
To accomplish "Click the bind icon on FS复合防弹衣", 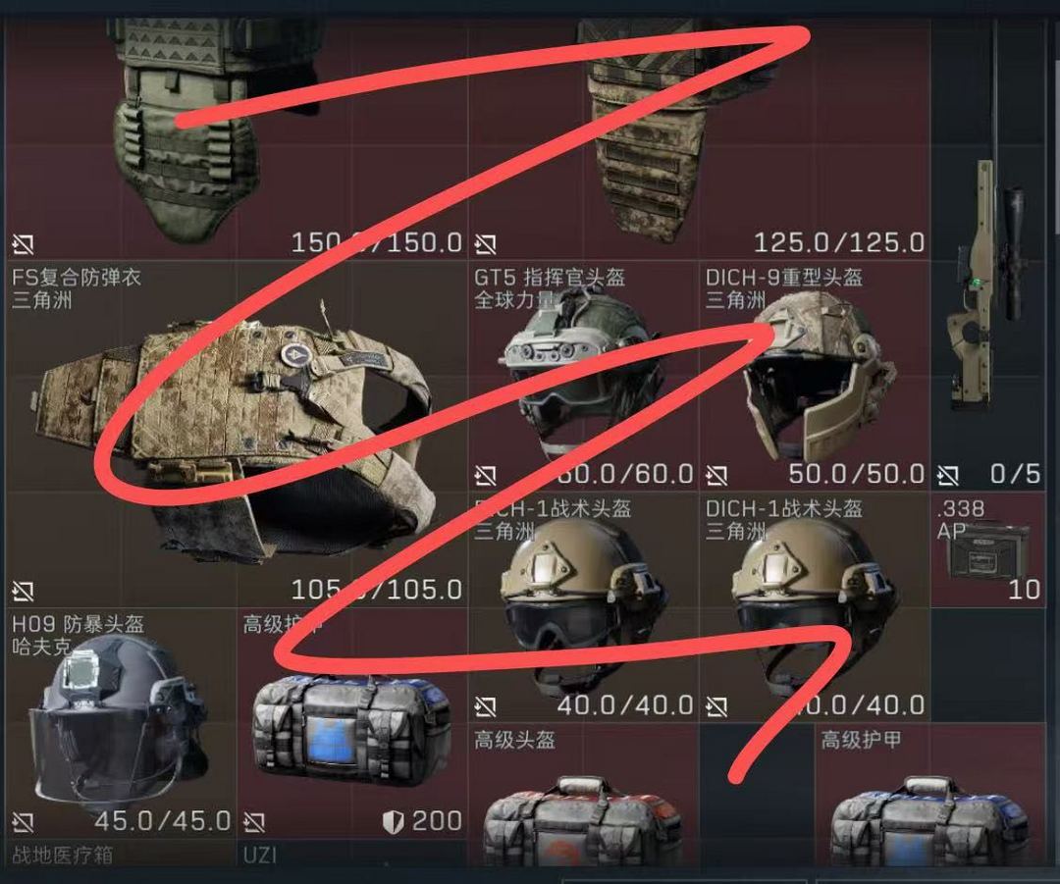I will click(x=23, y=592).
